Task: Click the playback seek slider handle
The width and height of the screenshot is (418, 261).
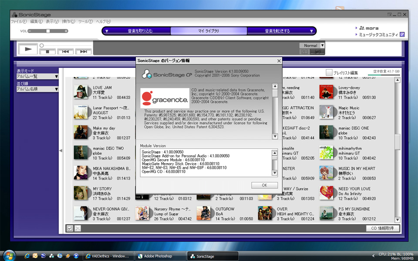Action: (42, 46)
